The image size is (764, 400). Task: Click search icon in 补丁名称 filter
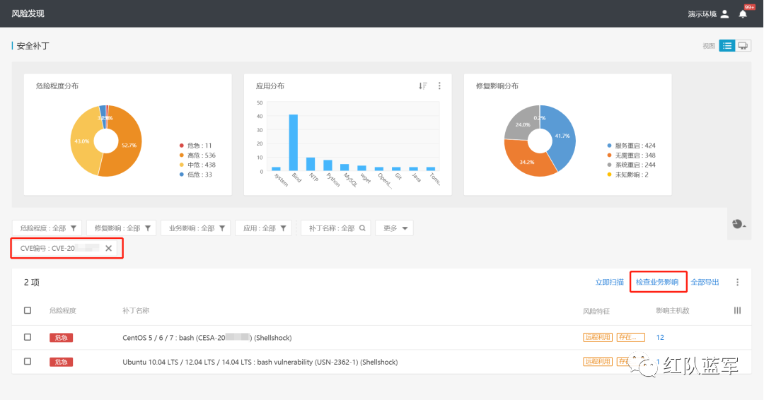tap(362, 228)
